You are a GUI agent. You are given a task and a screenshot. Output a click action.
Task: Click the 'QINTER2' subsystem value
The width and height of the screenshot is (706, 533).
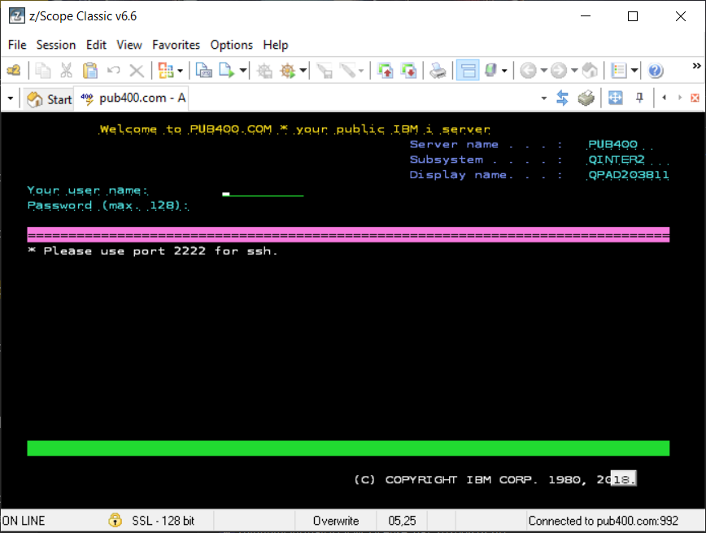[x=617, y=159]
